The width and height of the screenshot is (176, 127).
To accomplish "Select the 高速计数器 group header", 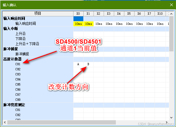I will click(x=38, y=59).
